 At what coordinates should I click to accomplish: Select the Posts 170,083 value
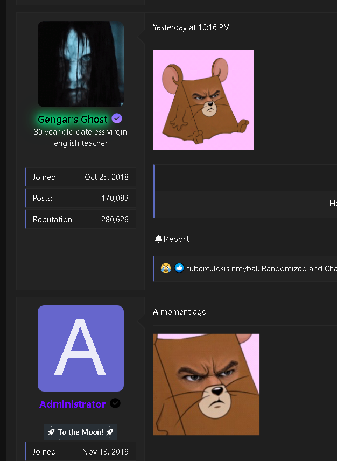(x=115, y=198)
